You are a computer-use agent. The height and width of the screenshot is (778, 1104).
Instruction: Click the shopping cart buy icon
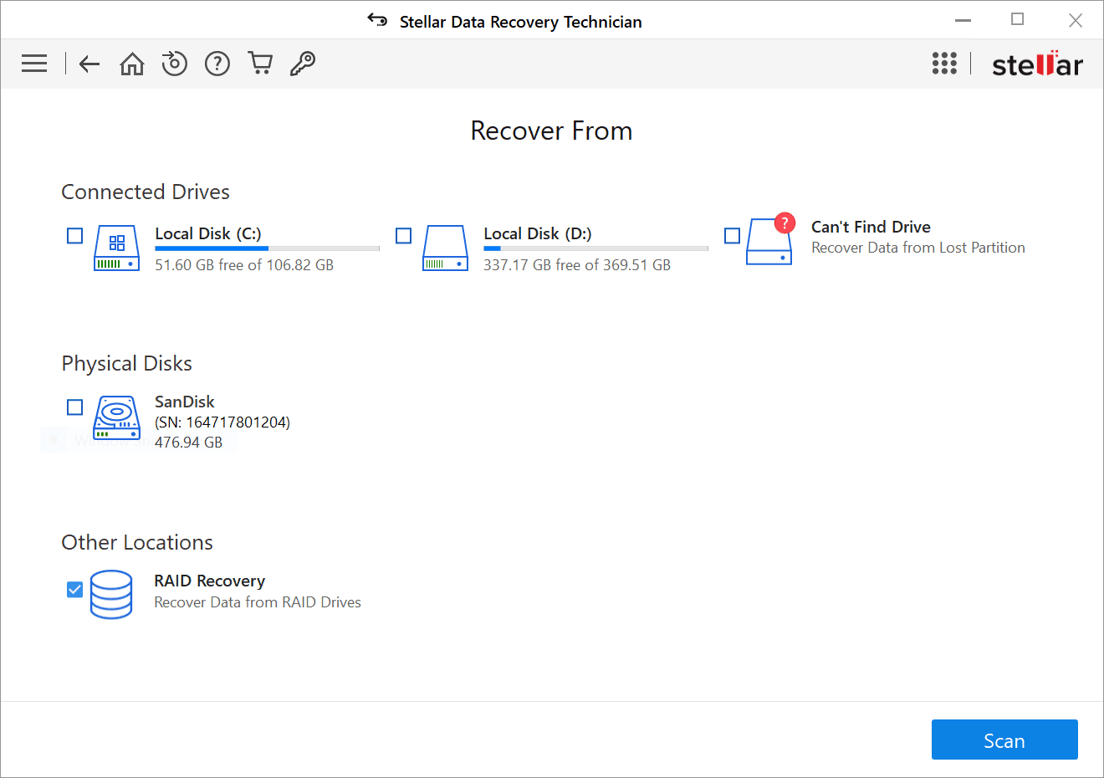click(x=260, y=64)
